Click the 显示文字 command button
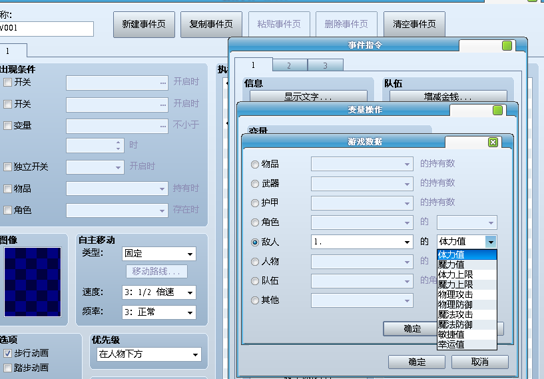 click(308, 96)
